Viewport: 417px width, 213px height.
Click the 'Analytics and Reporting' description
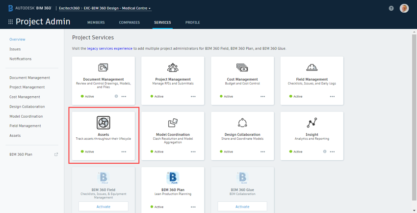[x=312, y=139]
